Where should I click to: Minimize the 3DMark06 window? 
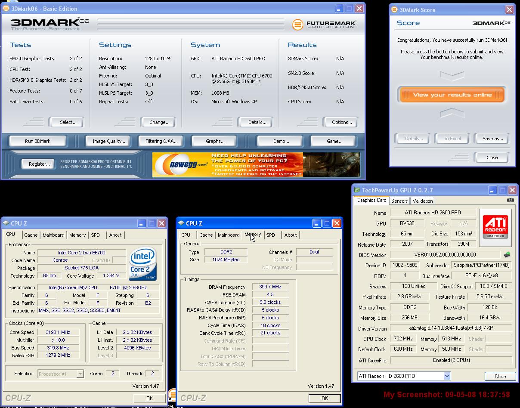click(x=339, y=8)
